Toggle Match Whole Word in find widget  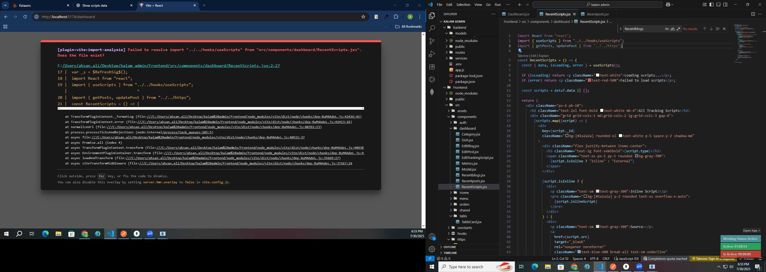[673, 29]
